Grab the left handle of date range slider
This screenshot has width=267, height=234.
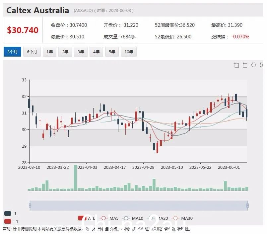pyautogui.click(x=30, y=206)
